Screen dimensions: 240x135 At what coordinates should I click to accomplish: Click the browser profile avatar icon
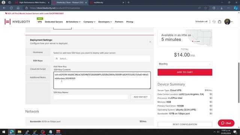pos(3,3)
